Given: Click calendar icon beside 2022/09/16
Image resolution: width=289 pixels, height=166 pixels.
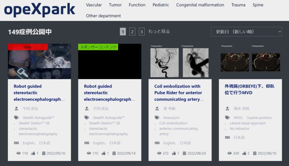Looking at the screenshot, I should 44,153.
